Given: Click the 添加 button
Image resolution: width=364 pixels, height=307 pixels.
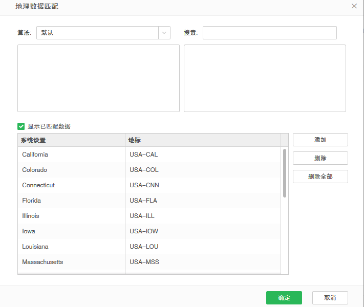Looking at the screenshot, I should tap(320, 140).
